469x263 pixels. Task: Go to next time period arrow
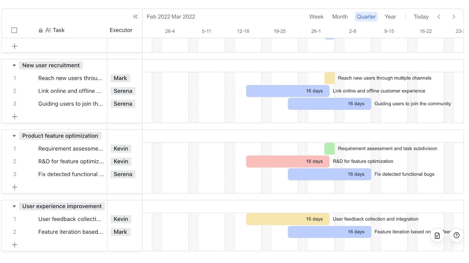coord(454,17)
